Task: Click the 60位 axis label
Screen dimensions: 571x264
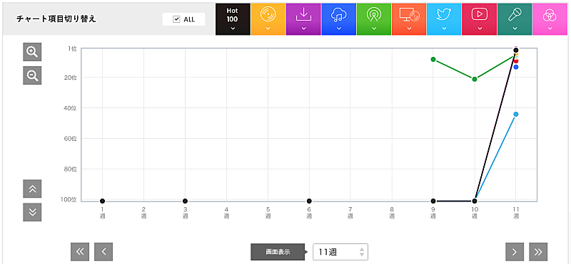Action: [71, 138]
